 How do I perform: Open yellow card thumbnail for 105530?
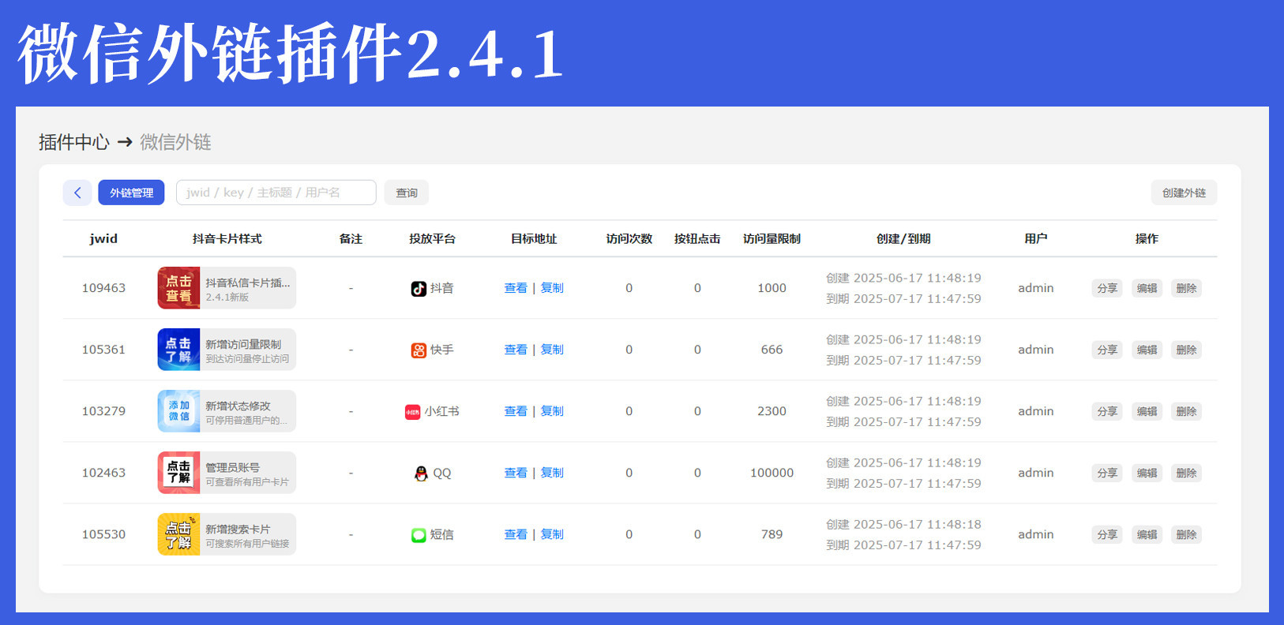click(x=178, y=534)
